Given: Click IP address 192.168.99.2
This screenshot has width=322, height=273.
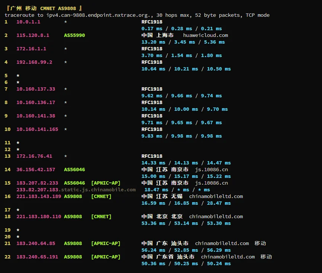Looking at the screenshot, I should coord(34,62).
